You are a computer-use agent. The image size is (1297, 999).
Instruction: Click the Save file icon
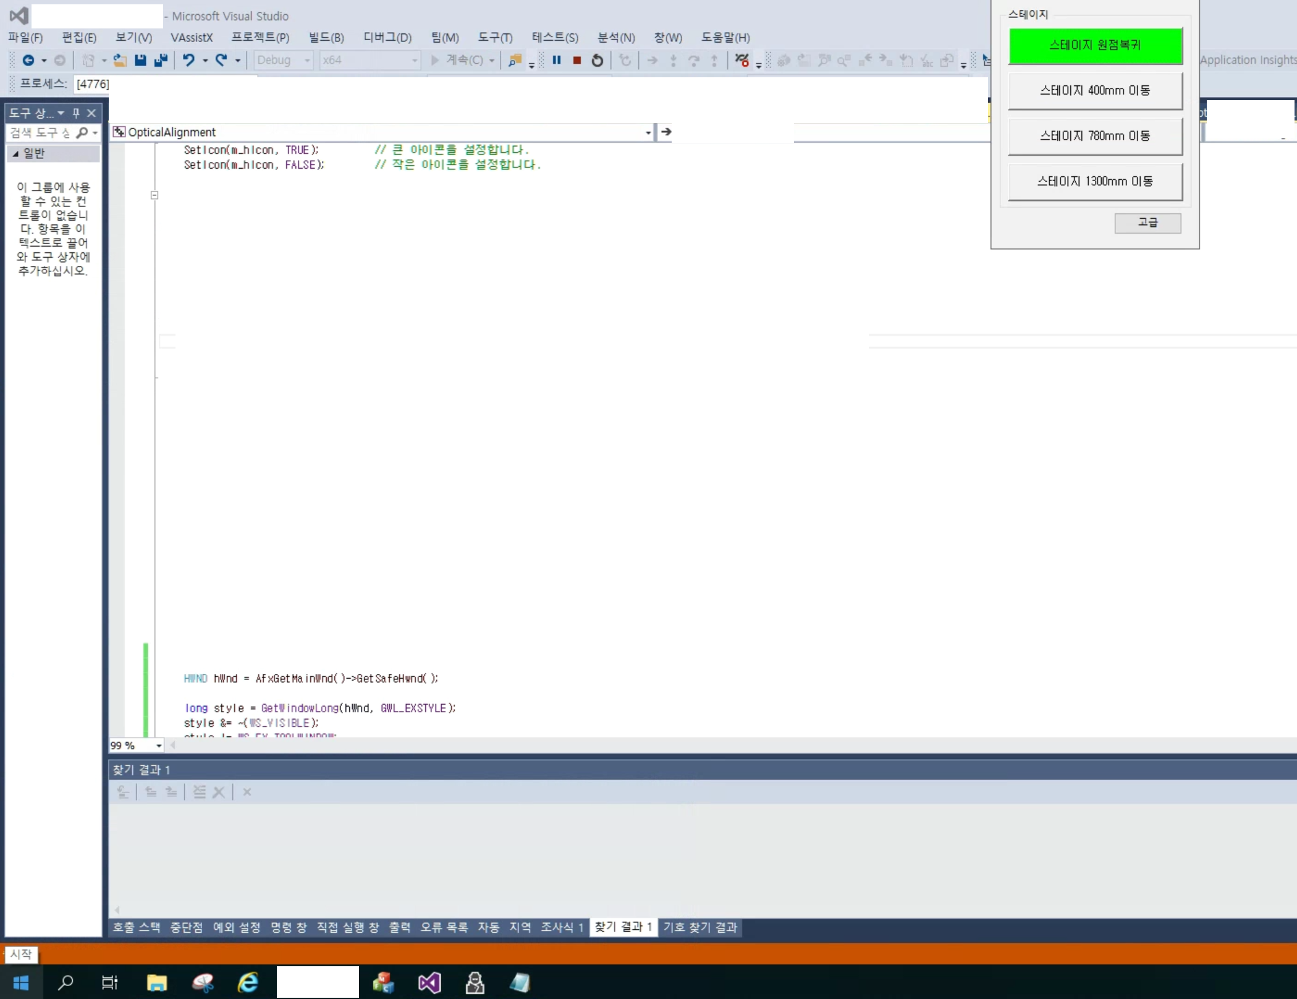140,60
